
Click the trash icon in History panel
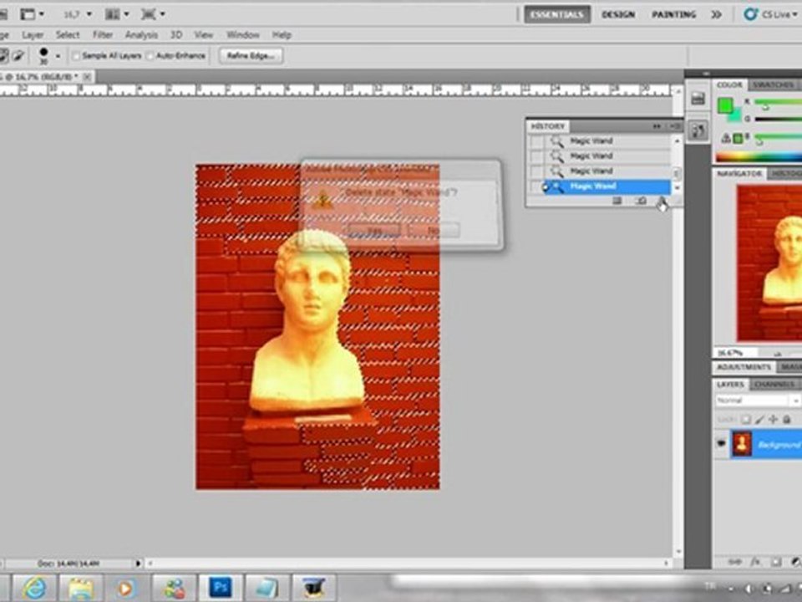click(x=662, y=201)
